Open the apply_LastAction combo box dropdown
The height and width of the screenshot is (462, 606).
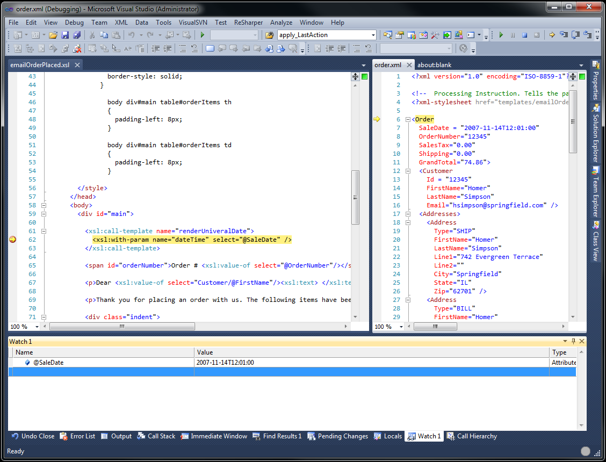click(373, 35)
